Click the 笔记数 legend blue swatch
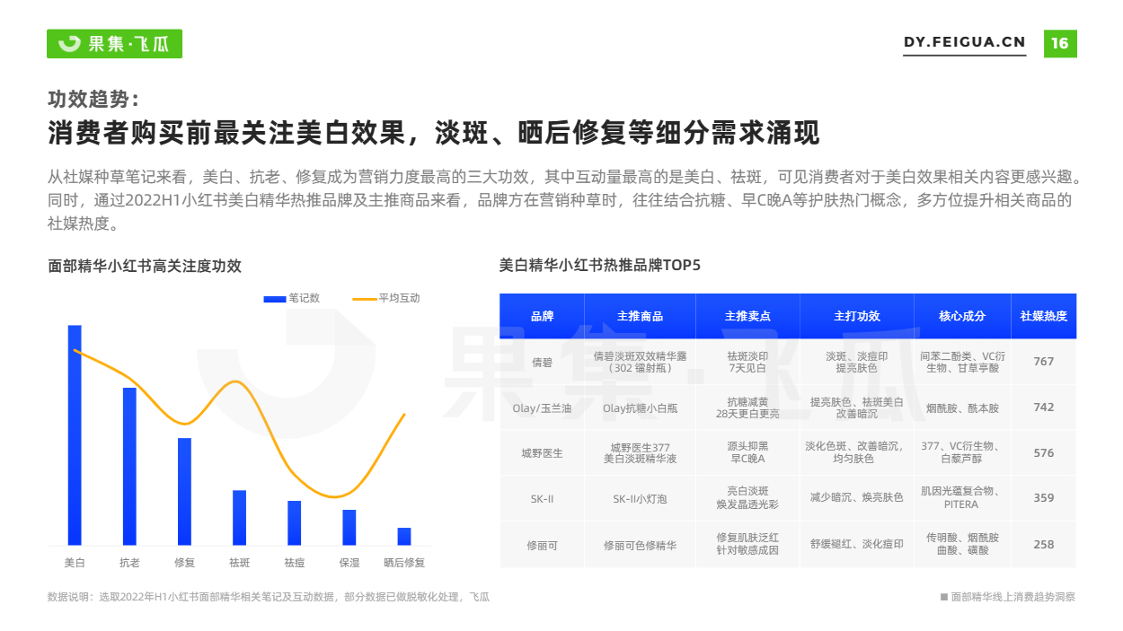 (x=274, y=299)
